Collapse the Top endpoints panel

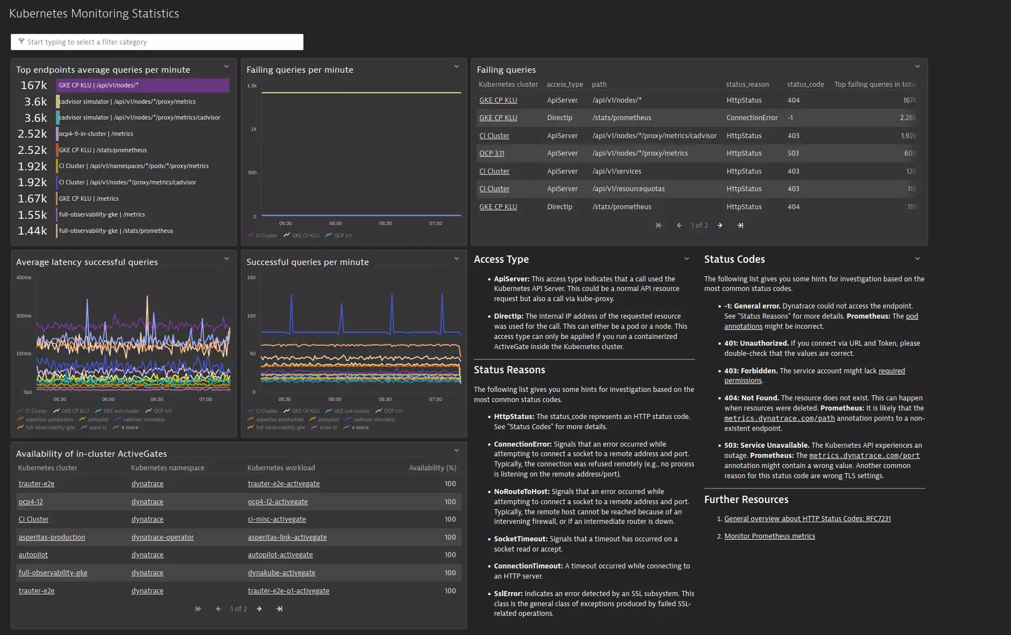[x=227, y=66]
